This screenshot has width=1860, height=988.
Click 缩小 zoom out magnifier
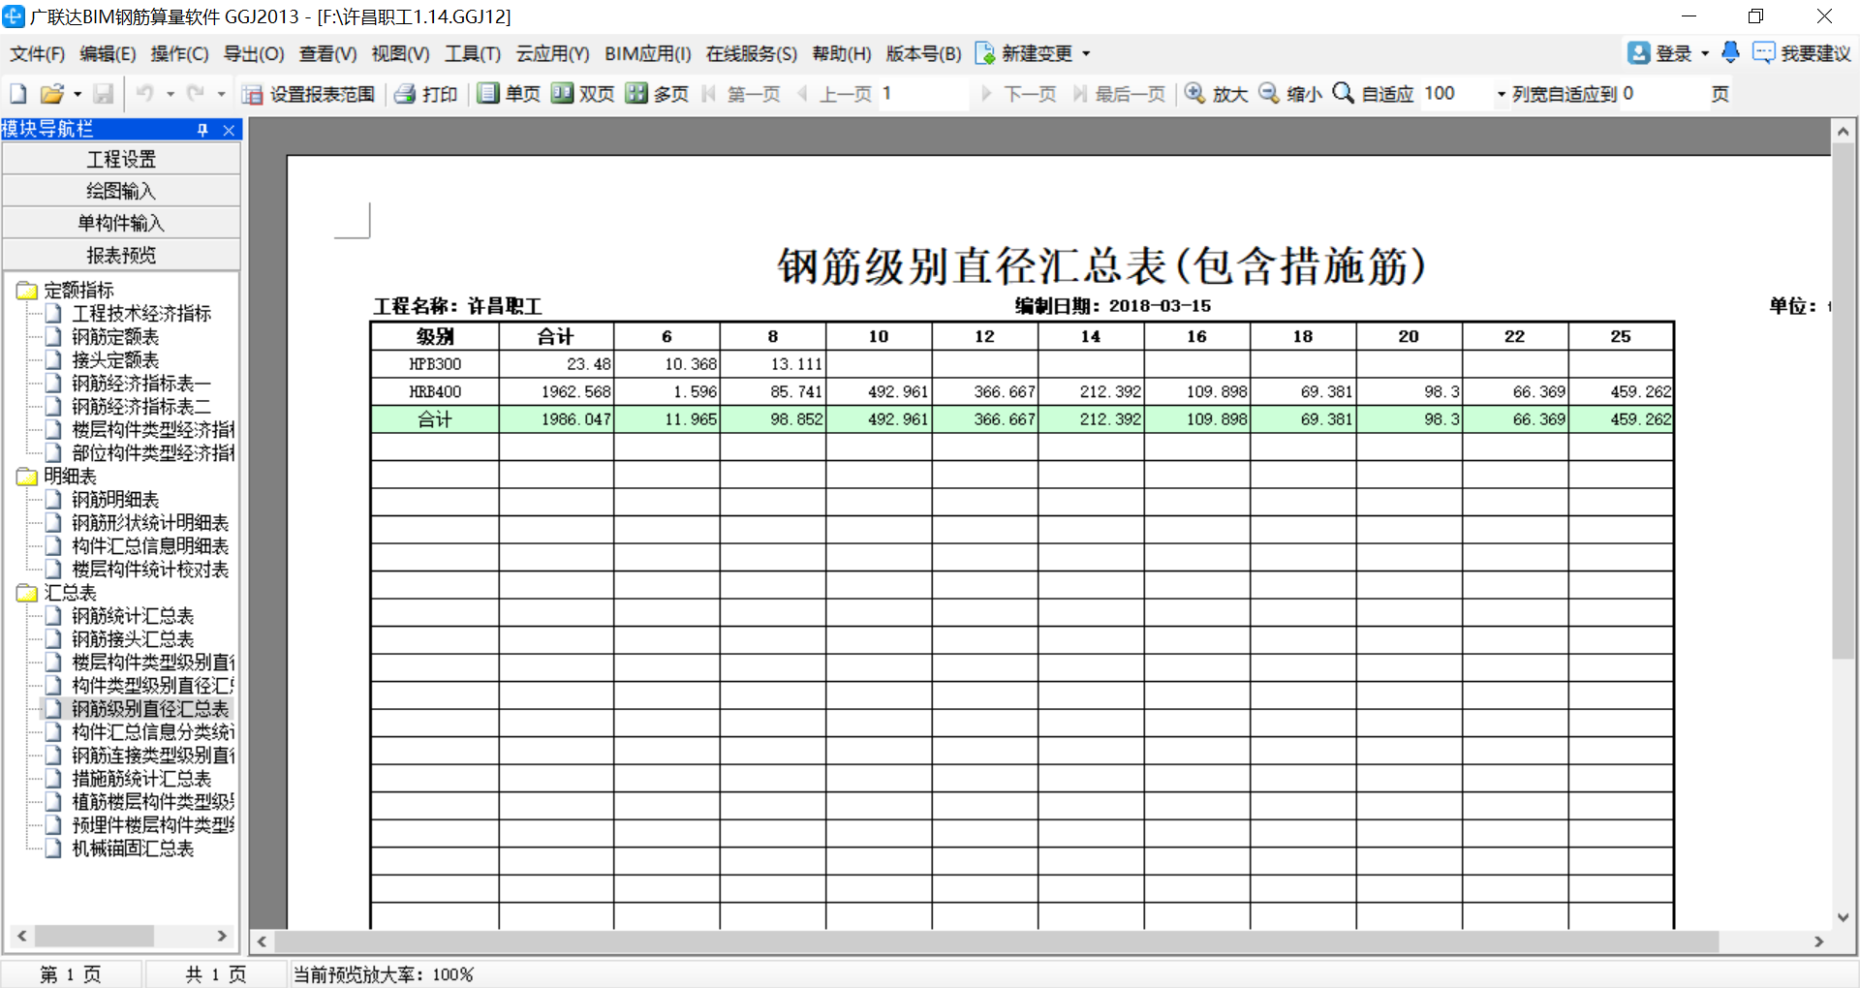point(1269,93)
